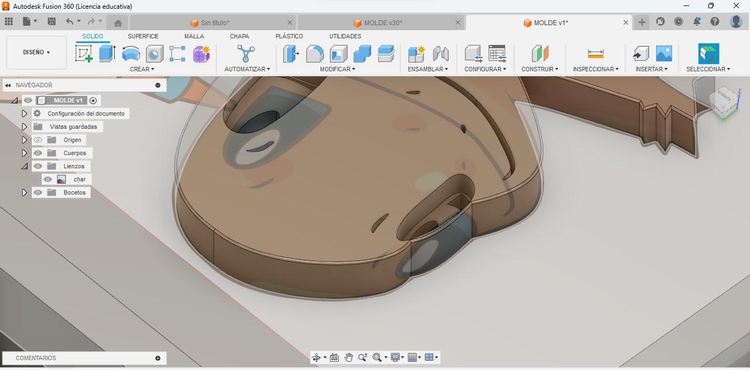Select the Joint tool icon
This screenshot has width=750, height=370.
point(441,54)
